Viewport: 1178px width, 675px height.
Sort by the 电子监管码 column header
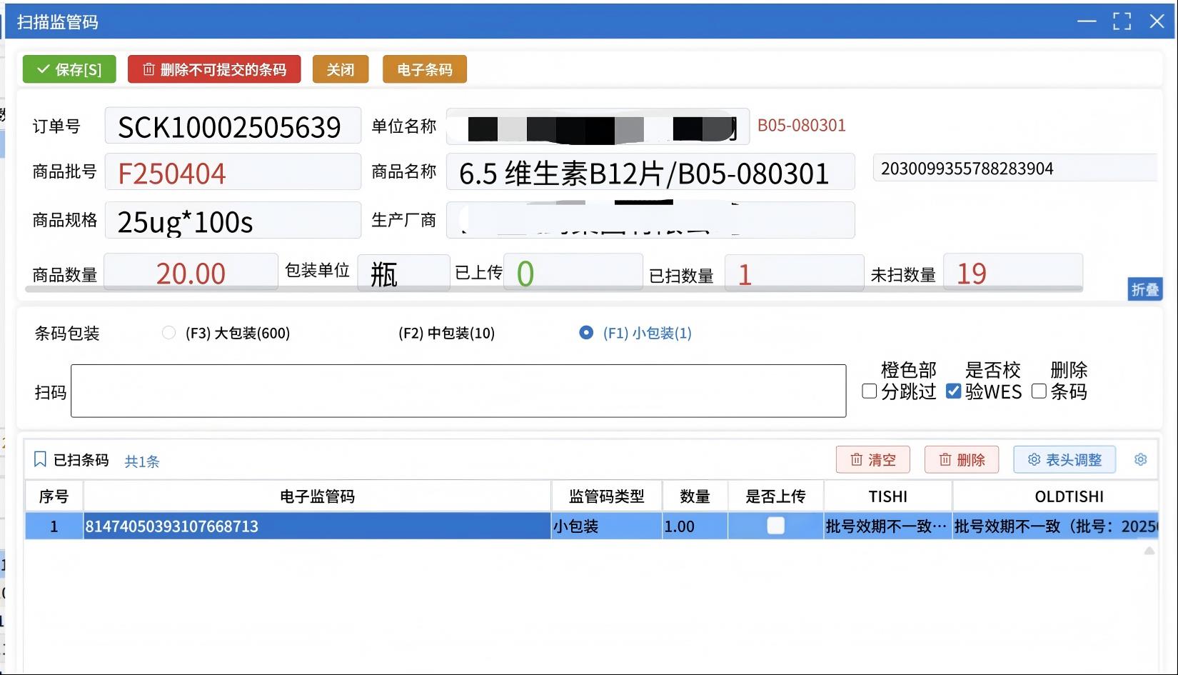(317, 496)
